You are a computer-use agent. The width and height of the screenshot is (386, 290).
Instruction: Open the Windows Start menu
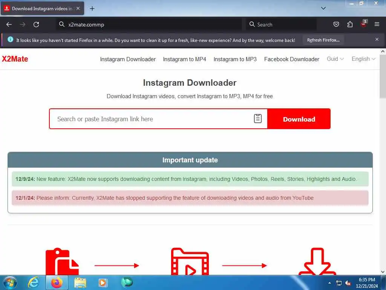pyautogui.click(x=10, y=282)
